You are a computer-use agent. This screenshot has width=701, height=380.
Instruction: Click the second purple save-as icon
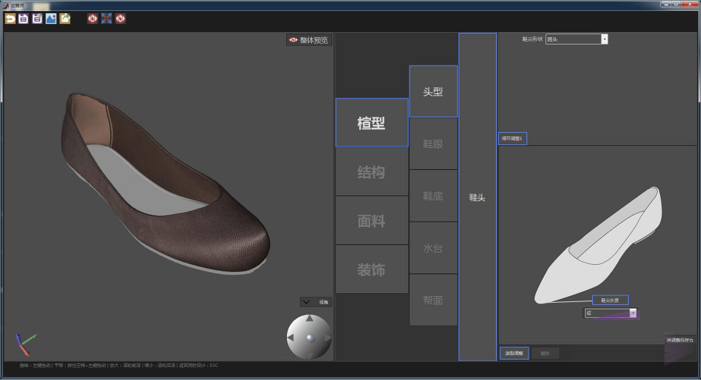37,18
